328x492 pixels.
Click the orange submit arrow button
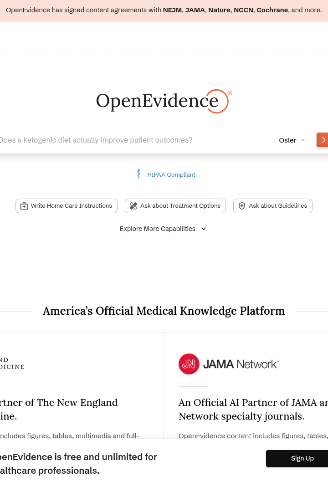click(x=323, y=140)
